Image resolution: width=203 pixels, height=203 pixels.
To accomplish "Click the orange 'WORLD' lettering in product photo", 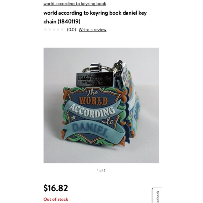I will 93,101.
